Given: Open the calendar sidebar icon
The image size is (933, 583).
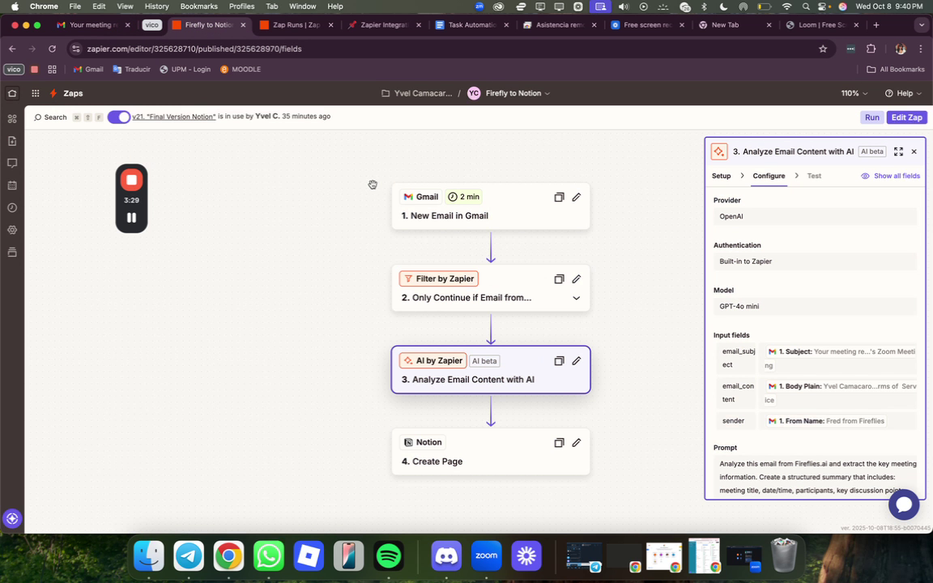Looking at the screenshot, I should pyautogui.click(x=12, y=185).
